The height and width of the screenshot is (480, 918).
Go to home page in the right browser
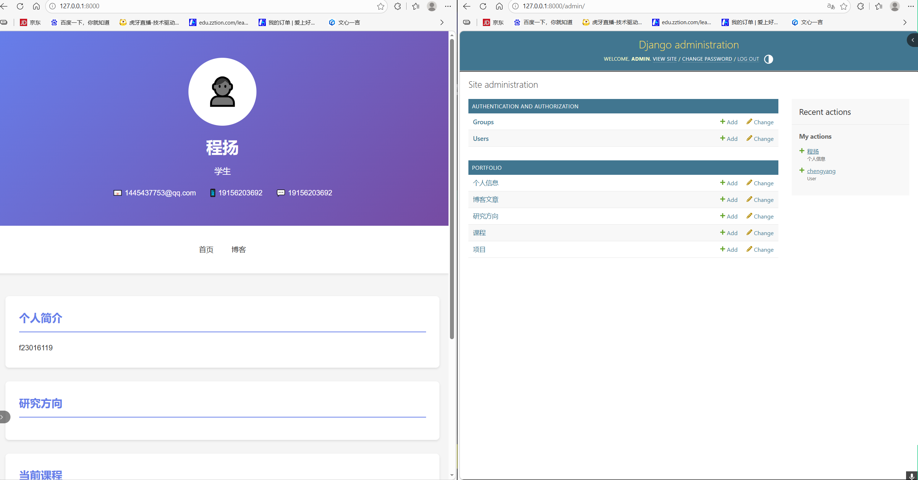pos(499,6)
